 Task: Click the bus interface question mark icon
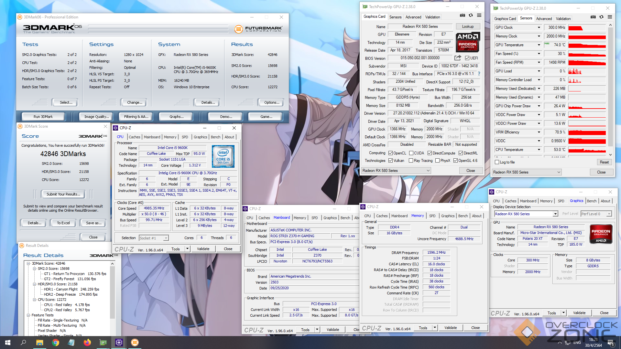point(479,74)
